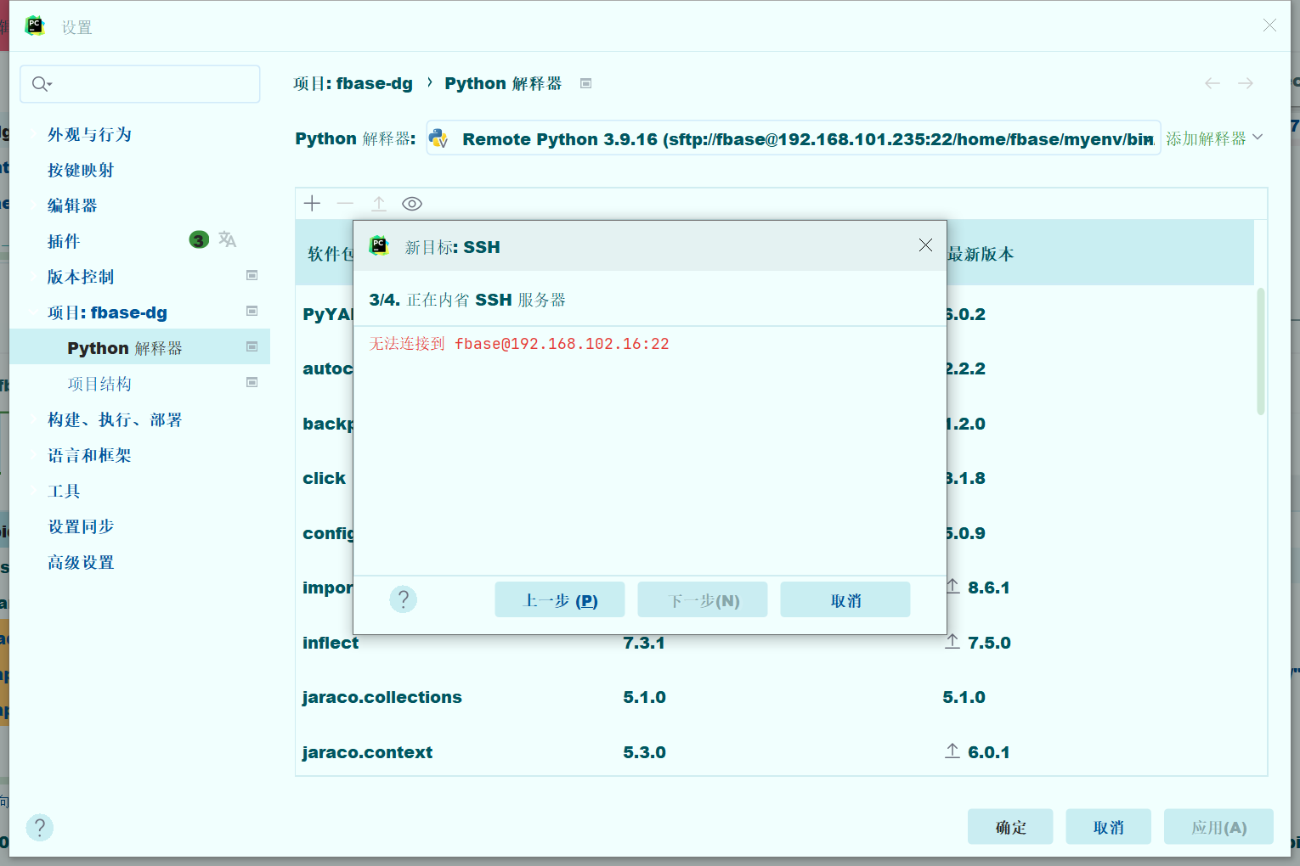Click the Latest Version column header
The image size is (1300, 866).
click(x=981, y=254)
